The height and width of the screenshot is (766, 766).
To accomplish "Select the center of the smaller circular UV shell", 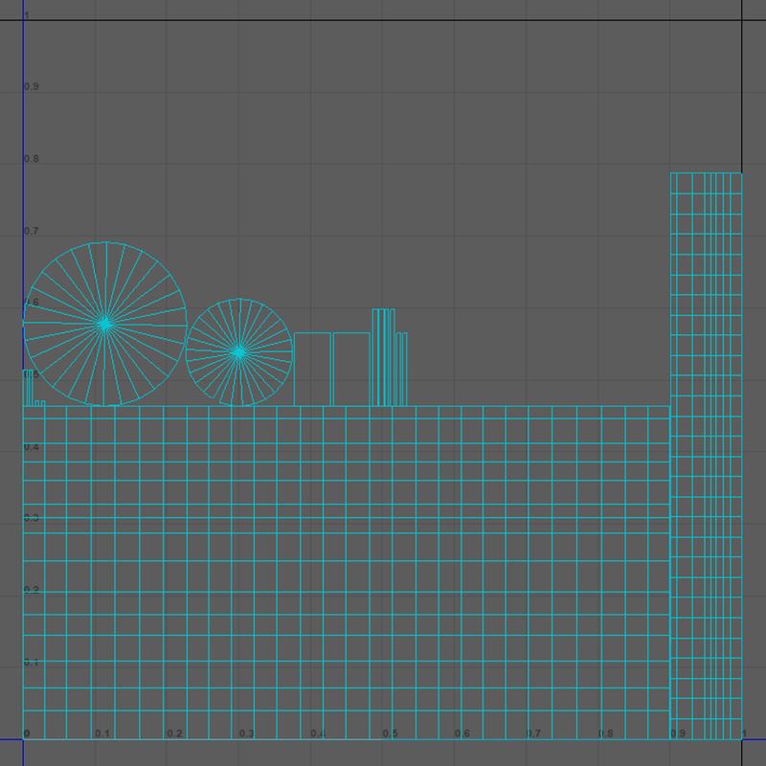I will pos(238,352).
